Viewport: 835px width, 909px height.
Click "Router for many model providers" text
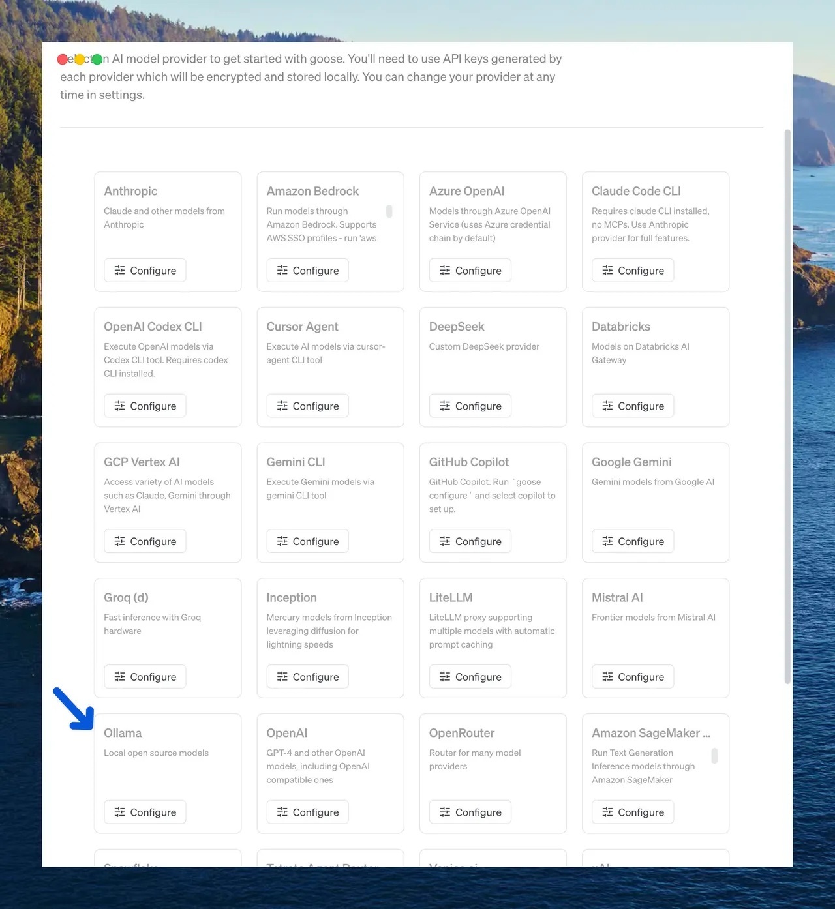pos(475,760)
